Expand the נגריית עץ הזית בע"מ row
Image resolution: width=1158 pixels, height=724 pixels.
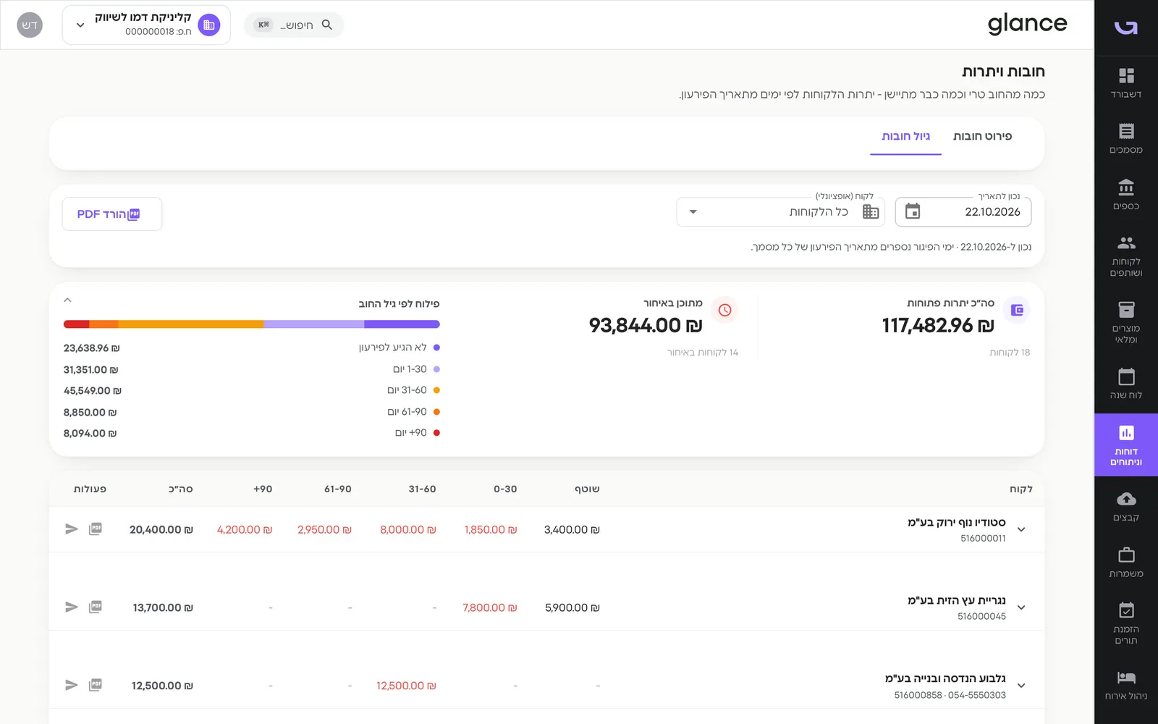coord(1021,607)
